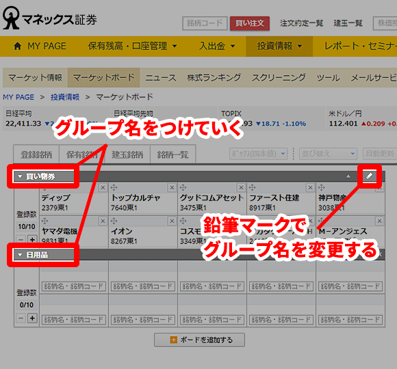This screenshot has width=397, height=369.
Task: Open レポート・セミナー menu
Action: point(361,46)
